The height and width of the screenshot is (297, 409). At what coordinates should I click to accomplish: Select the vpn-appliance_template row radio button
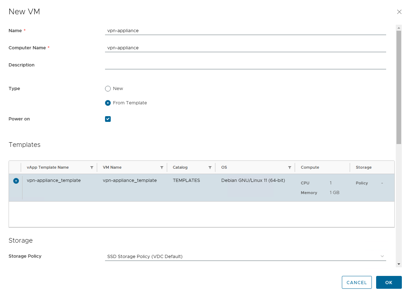pos(16,180)
